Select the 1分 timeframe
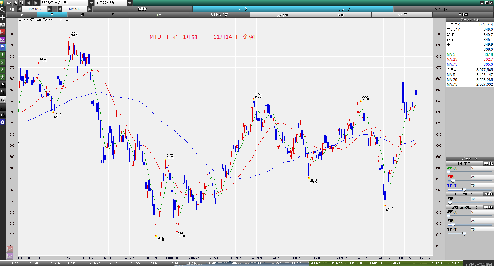Viewport: 494px width, 266px height. pos(21,15)
